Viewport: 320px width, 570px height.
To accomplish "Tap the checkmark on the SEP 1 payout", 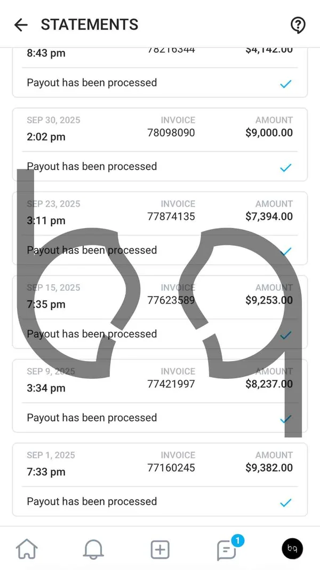I will click(x=286, y=502).
